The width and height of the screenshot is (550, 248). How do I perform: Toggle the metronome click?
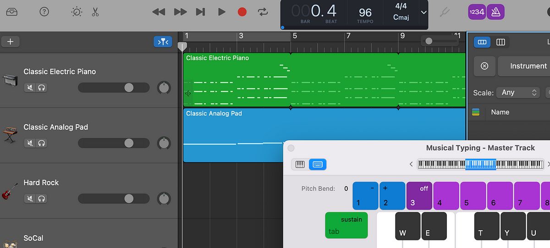click(495, 12)
